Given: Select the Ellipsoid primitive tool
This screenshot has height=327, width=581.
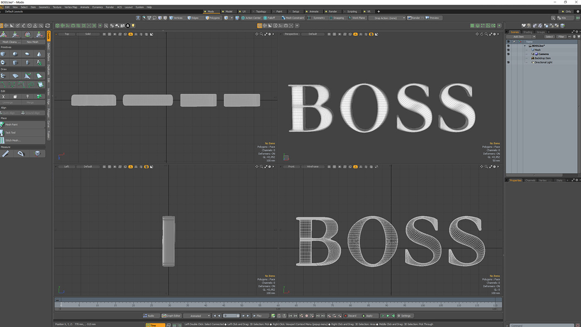Looking at the screenshot, I should tap(27, 54).
